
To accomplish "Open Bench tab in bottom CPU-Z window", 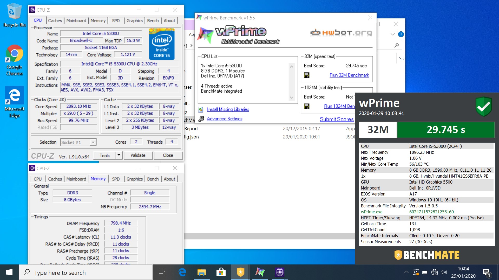I will click(x=153, y=179).
